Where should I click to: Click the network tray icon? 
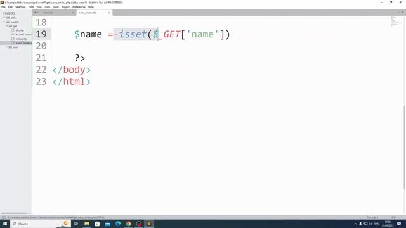(365, 224)
